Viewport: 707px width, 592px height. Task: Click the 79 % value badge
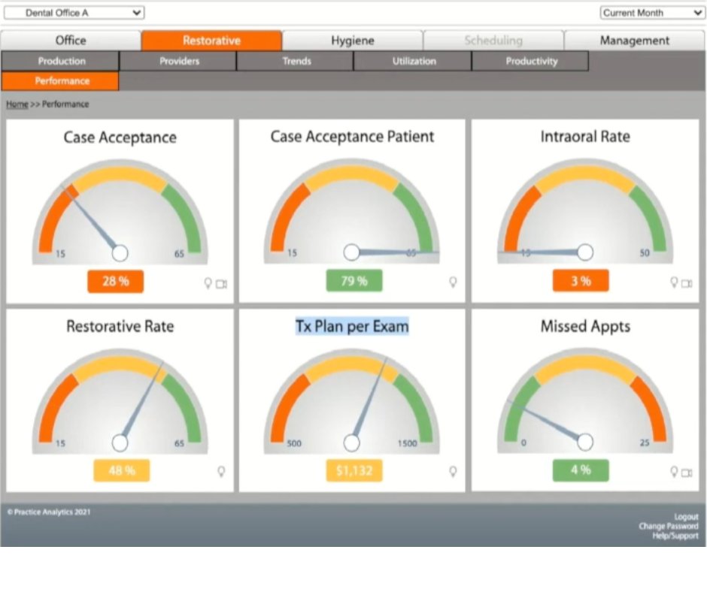354,281
